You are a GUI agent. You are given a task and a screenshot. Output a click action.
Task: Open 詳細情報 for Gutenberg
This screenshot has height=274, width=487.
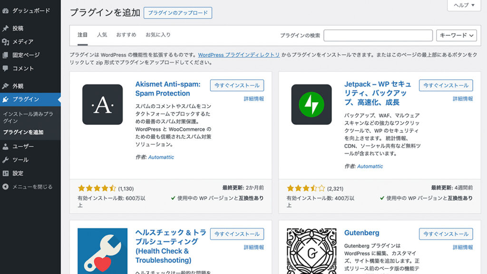463,247
